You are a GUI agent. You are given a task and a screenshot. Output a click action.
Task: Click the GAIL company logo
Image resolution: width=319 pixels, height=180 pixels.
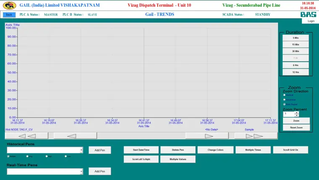[x=9, y=5]
